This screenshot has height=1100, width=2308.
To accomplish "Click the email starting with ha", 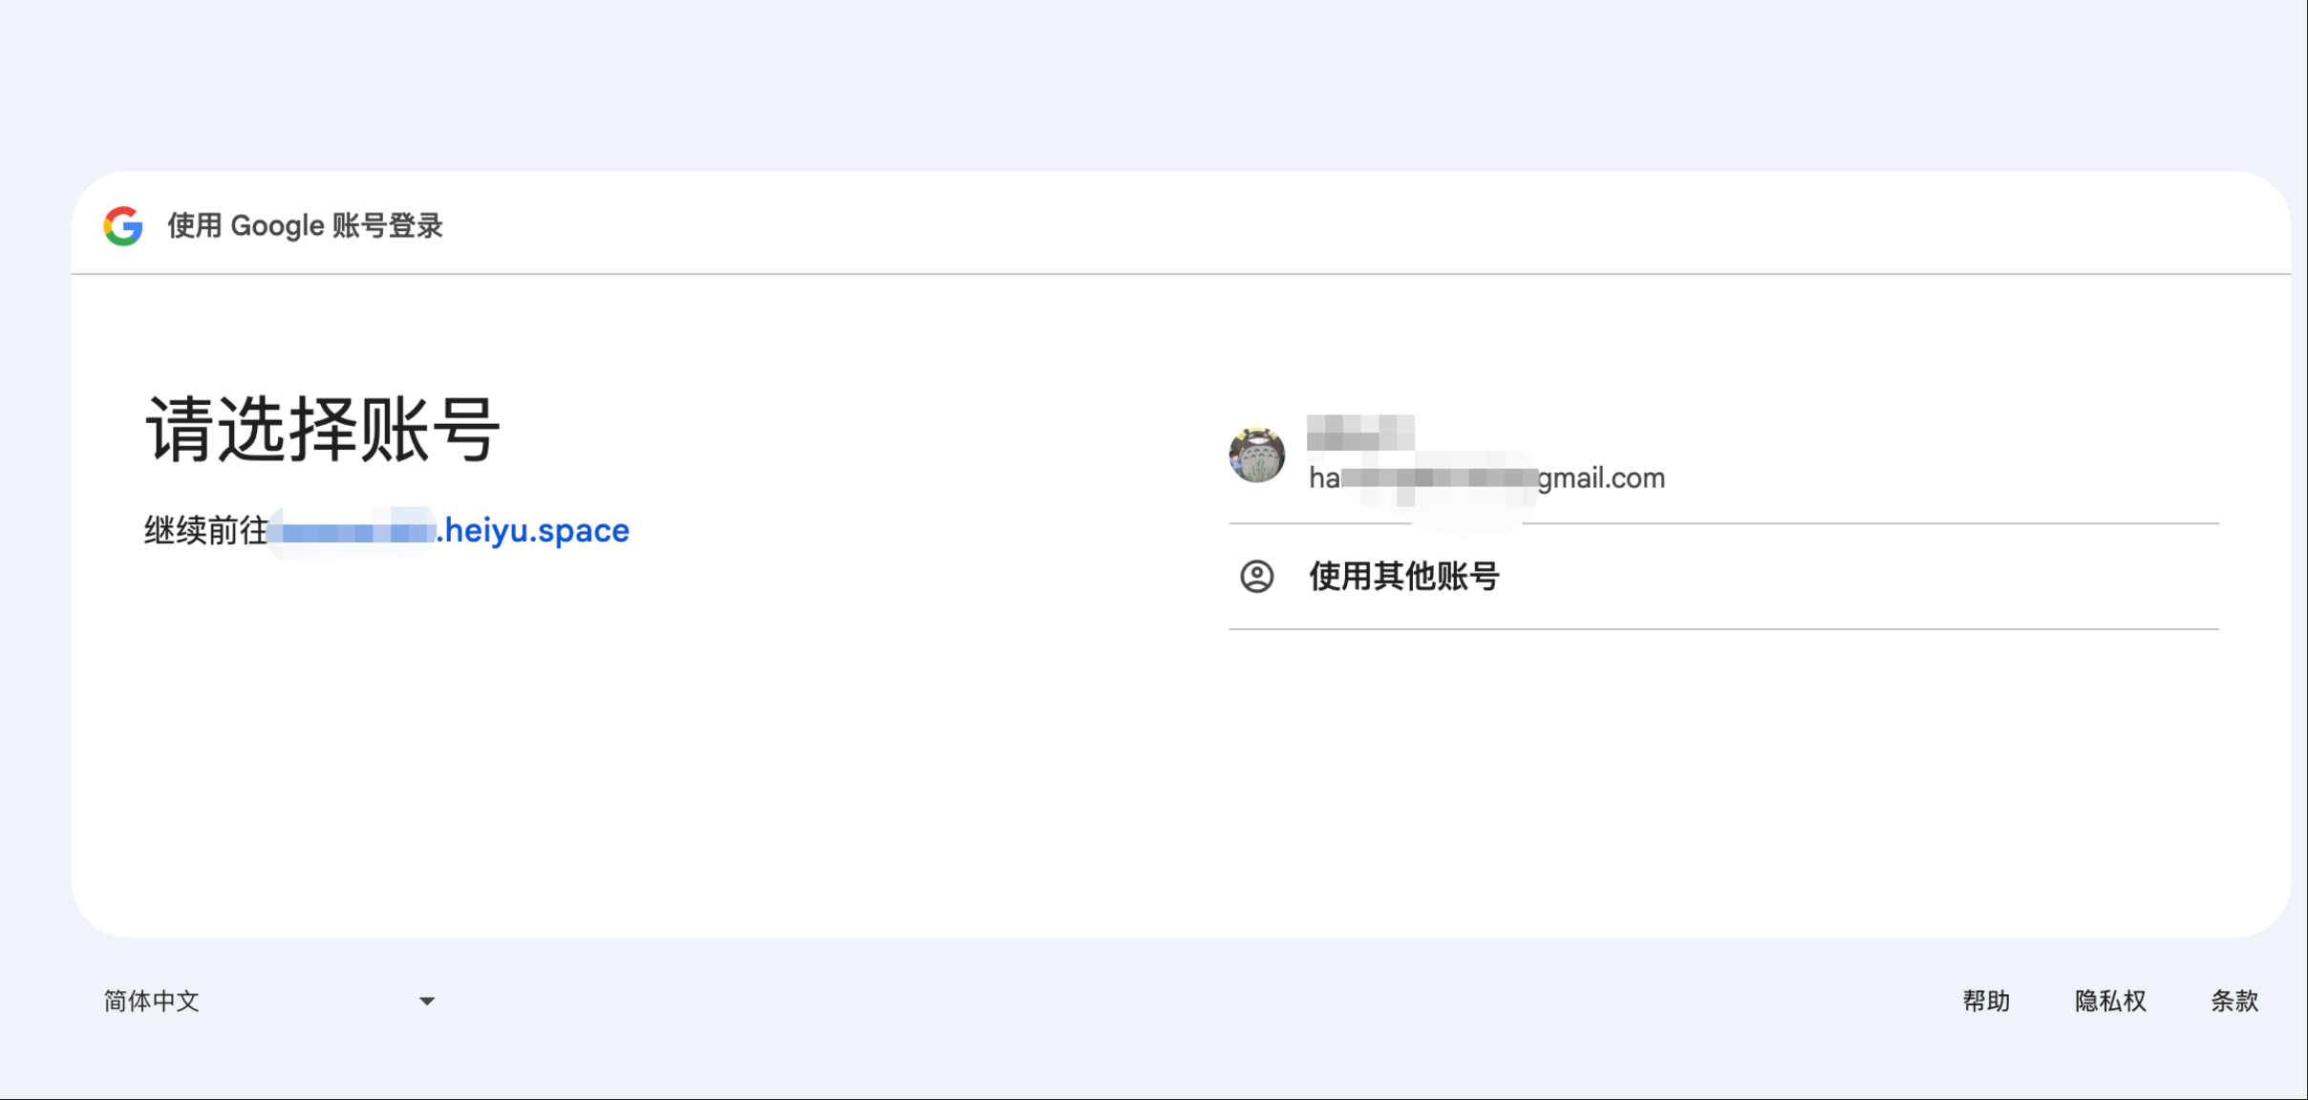I will coord(1486,477).
